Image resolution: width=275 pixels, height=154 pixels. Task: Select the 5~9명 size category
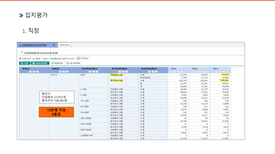(83, 95)
